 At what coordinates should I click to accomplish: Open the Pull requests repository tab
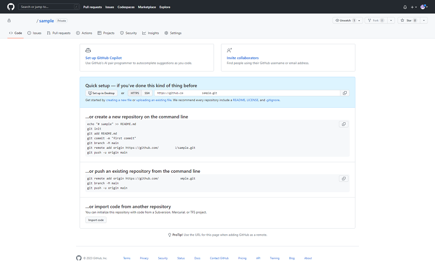point(59,33)
